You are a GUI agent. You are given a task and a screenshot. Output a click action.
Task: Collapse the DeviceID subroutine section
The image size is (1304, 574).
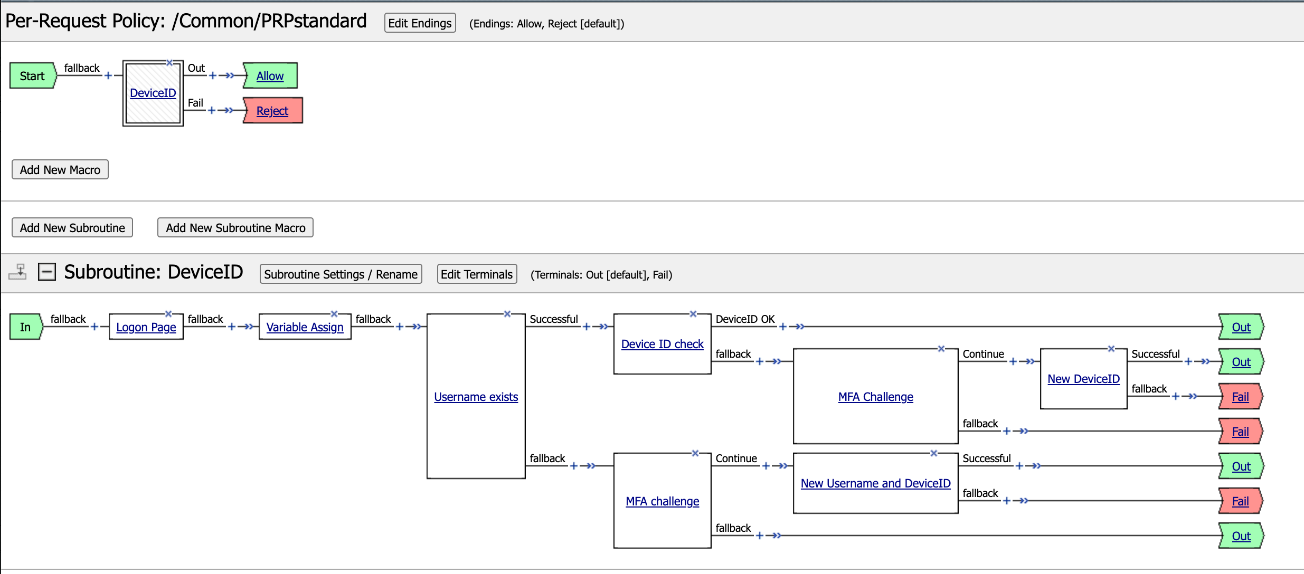[x=47, y=272]
